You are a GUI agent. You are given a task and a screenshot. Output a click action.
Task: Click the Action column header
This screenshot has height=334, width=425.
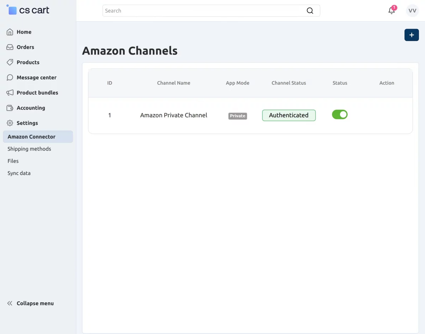click(x=387, y=83)
